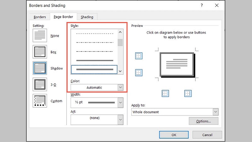Expand the Art dropdown showing (none)
Screen dimensions: 252x142
97,120
